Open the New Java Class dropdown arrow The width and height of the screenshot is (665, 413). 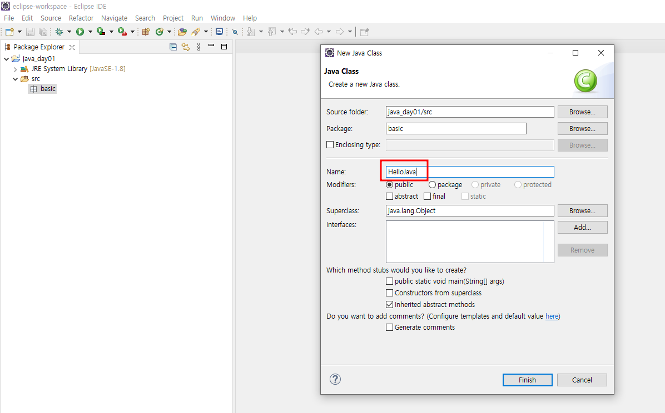(x=169, y=32)
